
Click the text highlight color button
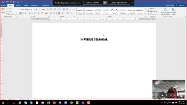coord(42,13)
